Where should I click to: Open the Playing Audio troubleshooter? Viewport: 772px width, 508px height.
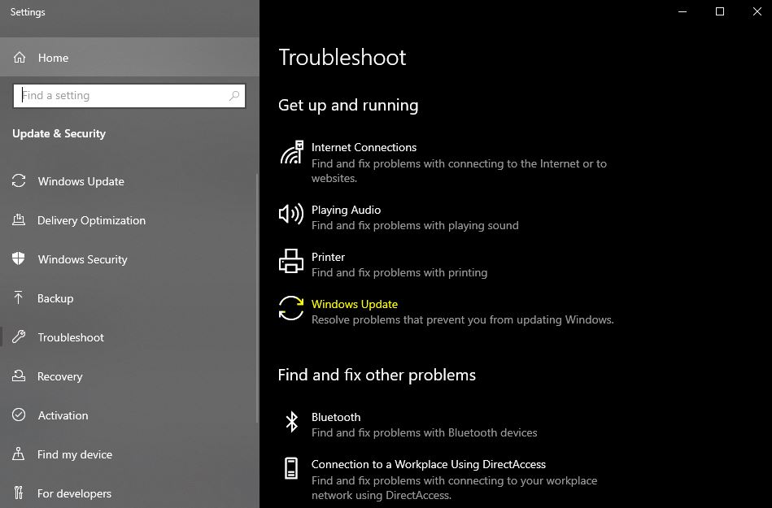coord(346,210)
